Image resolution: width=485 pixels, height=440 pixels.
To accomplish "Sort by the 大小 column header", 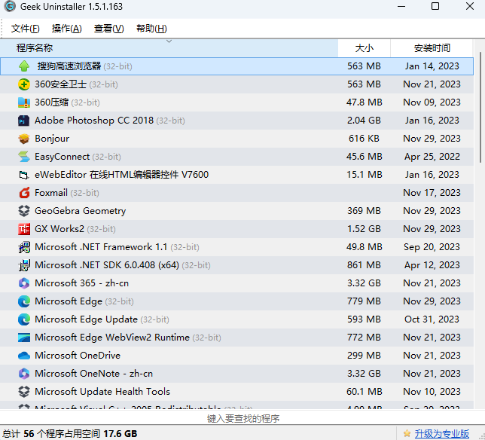I will tap(365, 48).
